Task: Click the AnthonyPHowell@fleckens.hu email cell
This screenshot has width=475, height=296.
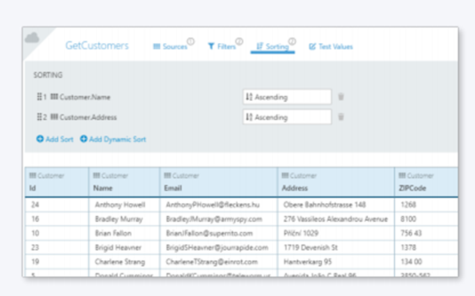Action: (x=218, y=205)
